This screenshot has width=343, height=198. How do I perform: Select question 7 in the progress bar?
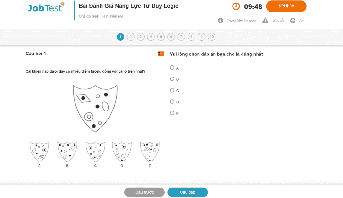(x=181, y=37)
